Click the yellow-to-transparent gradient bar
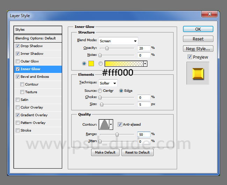 (x=124, y=64)
